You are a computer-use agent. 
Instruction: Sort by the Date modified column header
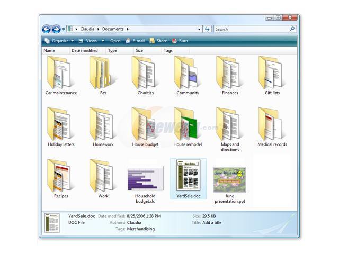tap(87, 51)
